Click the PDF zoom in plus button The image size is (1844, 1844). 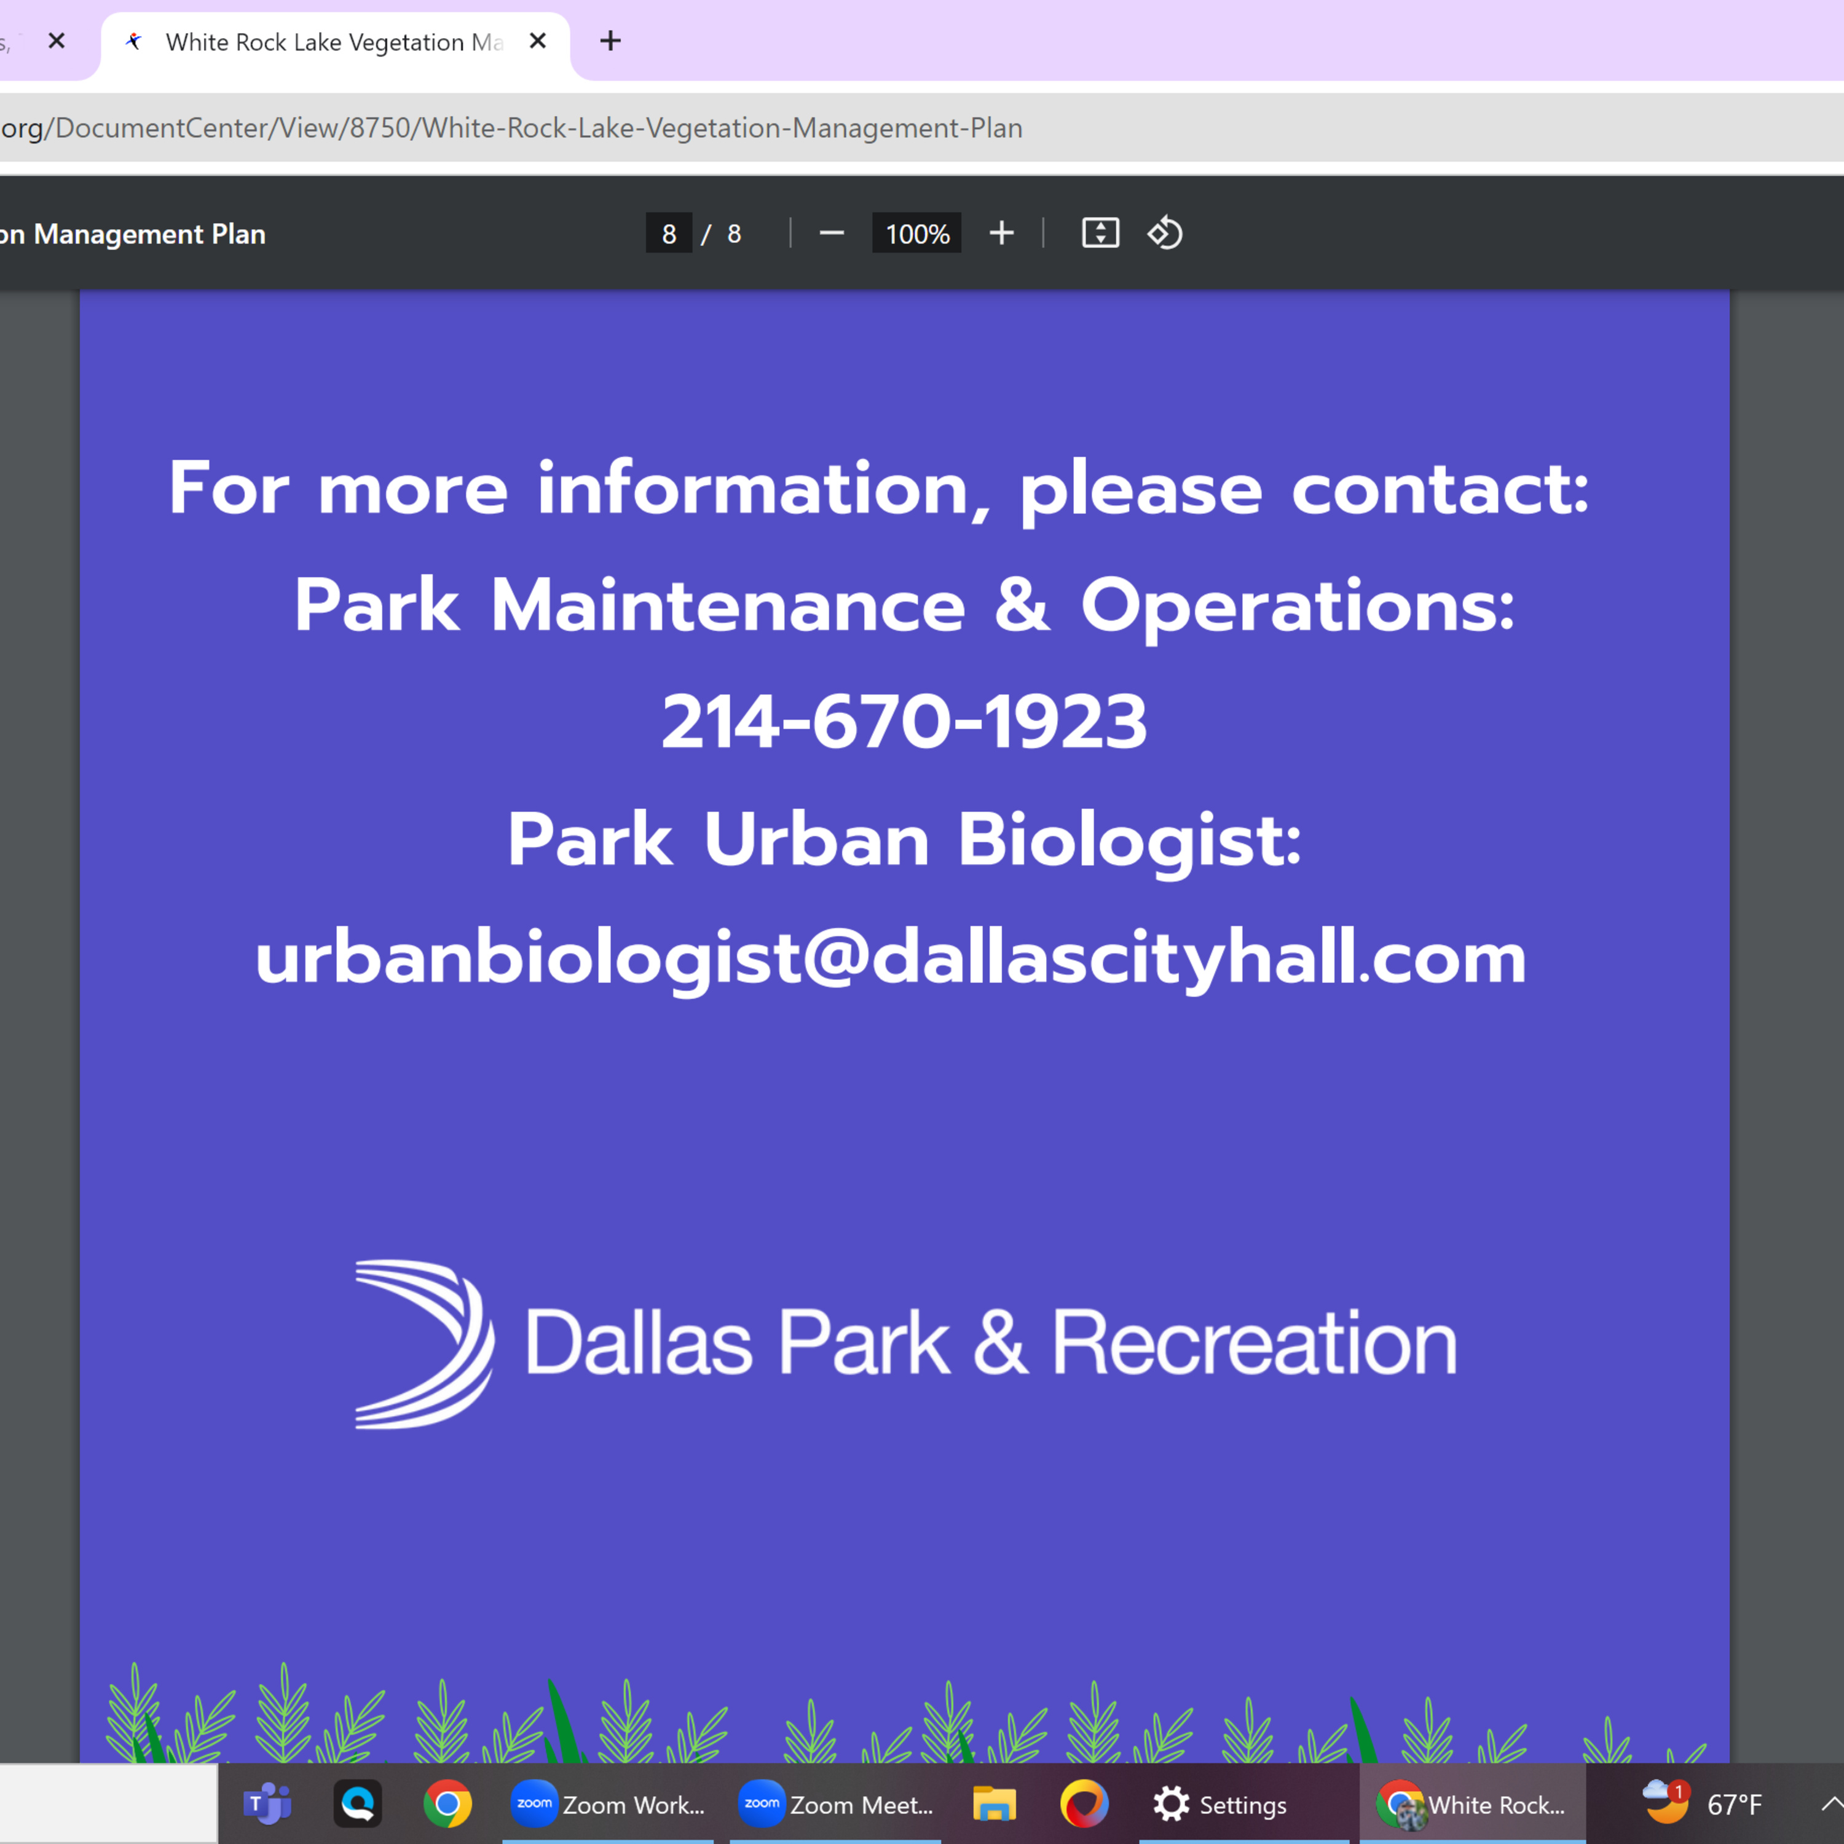pyautogui.click(x=1001, y=234)
